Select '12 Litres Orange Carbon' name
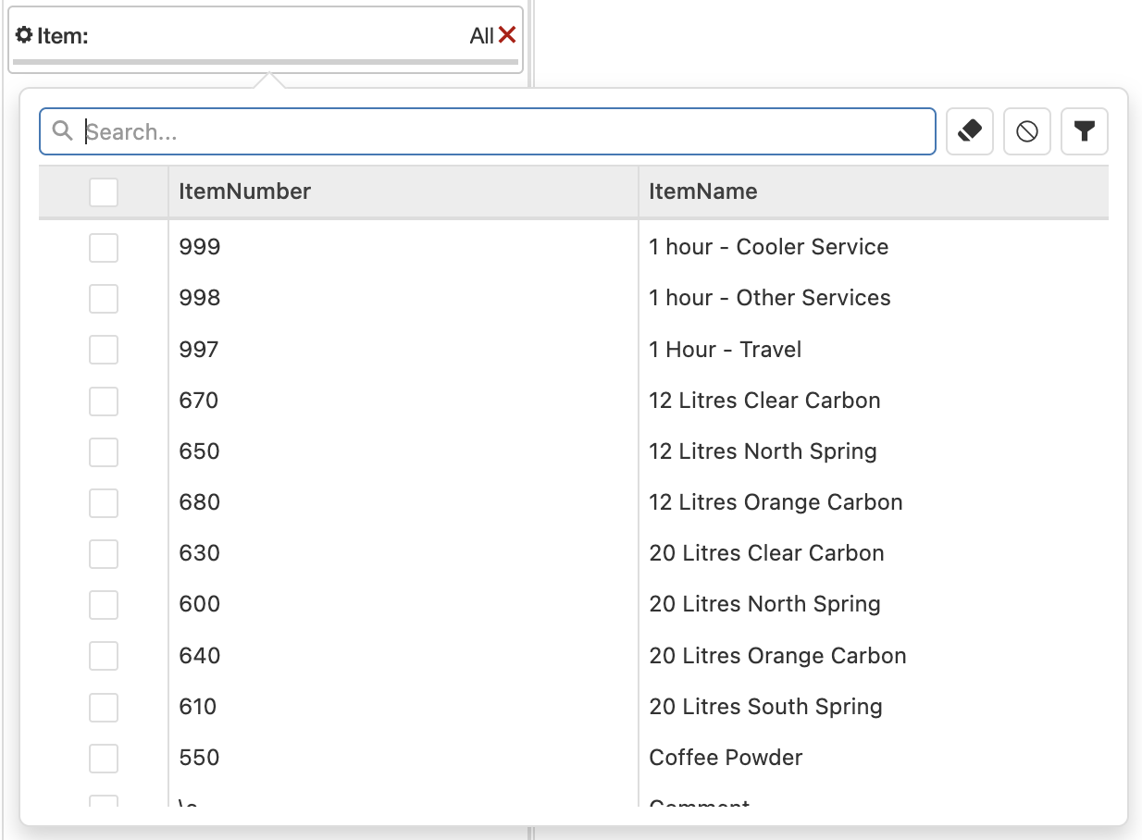The height and width of the screenshot is (840, 1142). coord(776,502)
